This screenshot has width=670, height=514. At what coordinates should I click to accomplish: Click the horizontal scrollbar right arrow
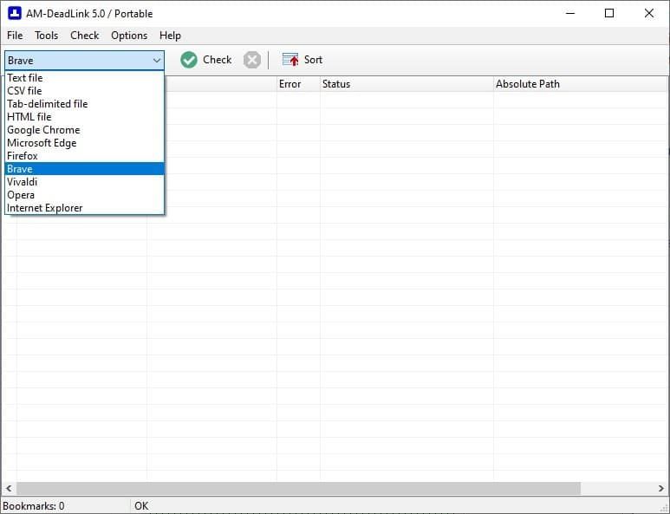[x=661, y=488]
